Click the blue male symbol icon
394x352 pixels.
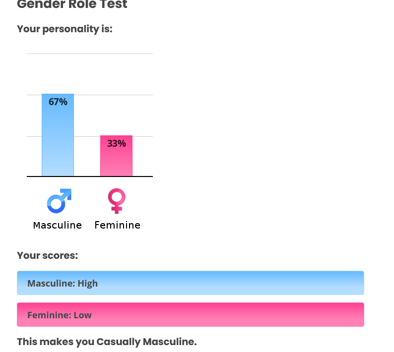pyautogui.click(x=59, y=201)
